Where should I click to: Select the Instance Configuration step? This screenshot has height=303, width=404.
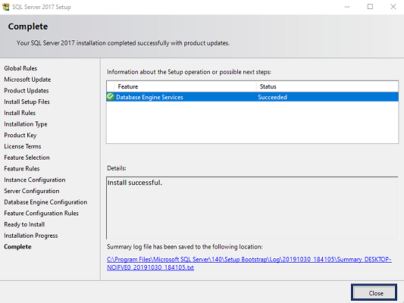(35, 180)
